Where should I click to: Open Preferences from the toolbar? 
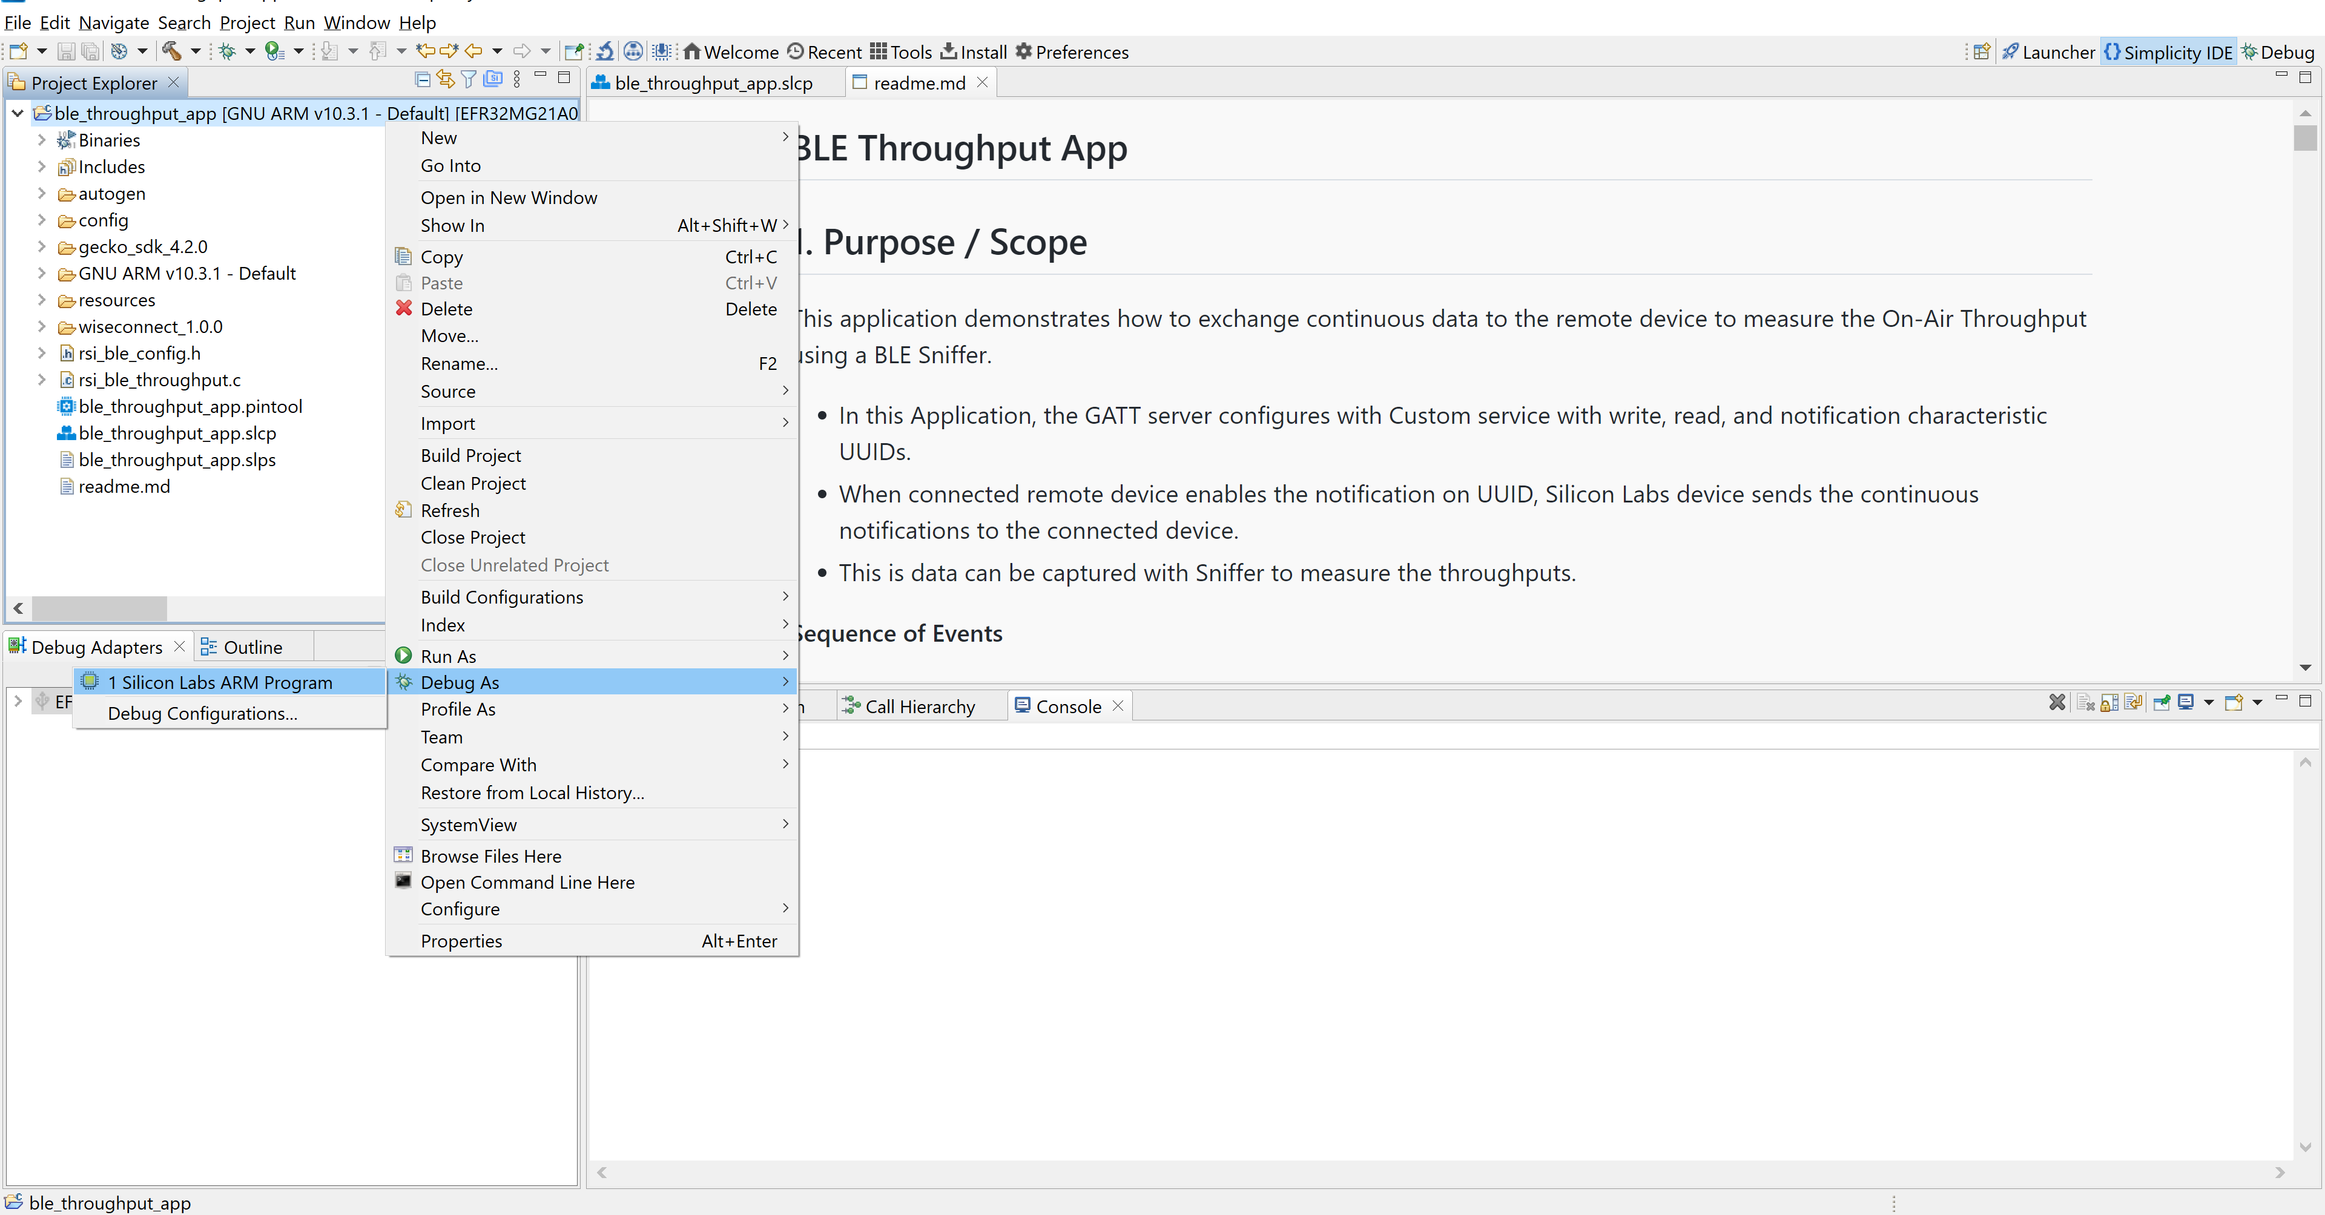tap(1071, 51)
